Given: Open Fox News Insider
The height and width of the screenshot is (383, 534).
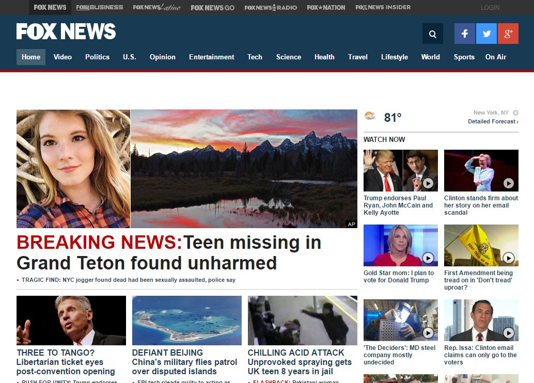Looking at the screenshot, I should coord(383,7).
